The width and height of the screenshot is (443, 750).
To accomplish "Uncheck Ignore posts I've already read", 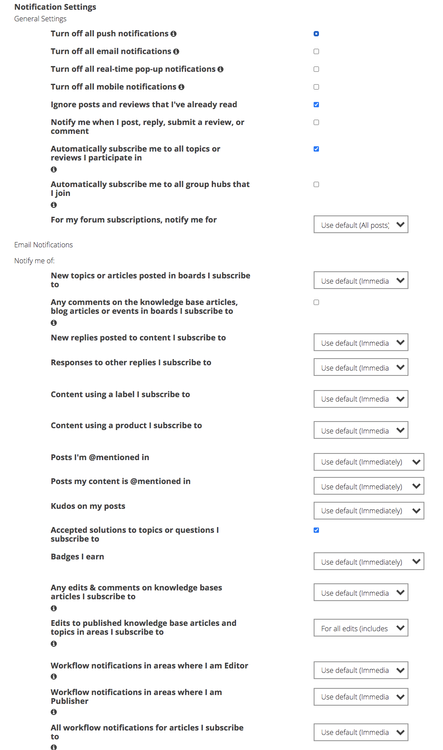I will click(316, 105).
